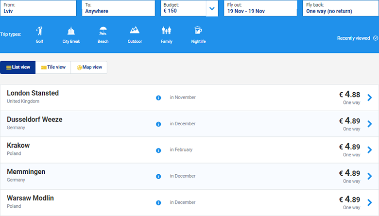Pick the Outdoor mountain trip type icon
Screen dimensions: 379x216
tap(135, 32)
